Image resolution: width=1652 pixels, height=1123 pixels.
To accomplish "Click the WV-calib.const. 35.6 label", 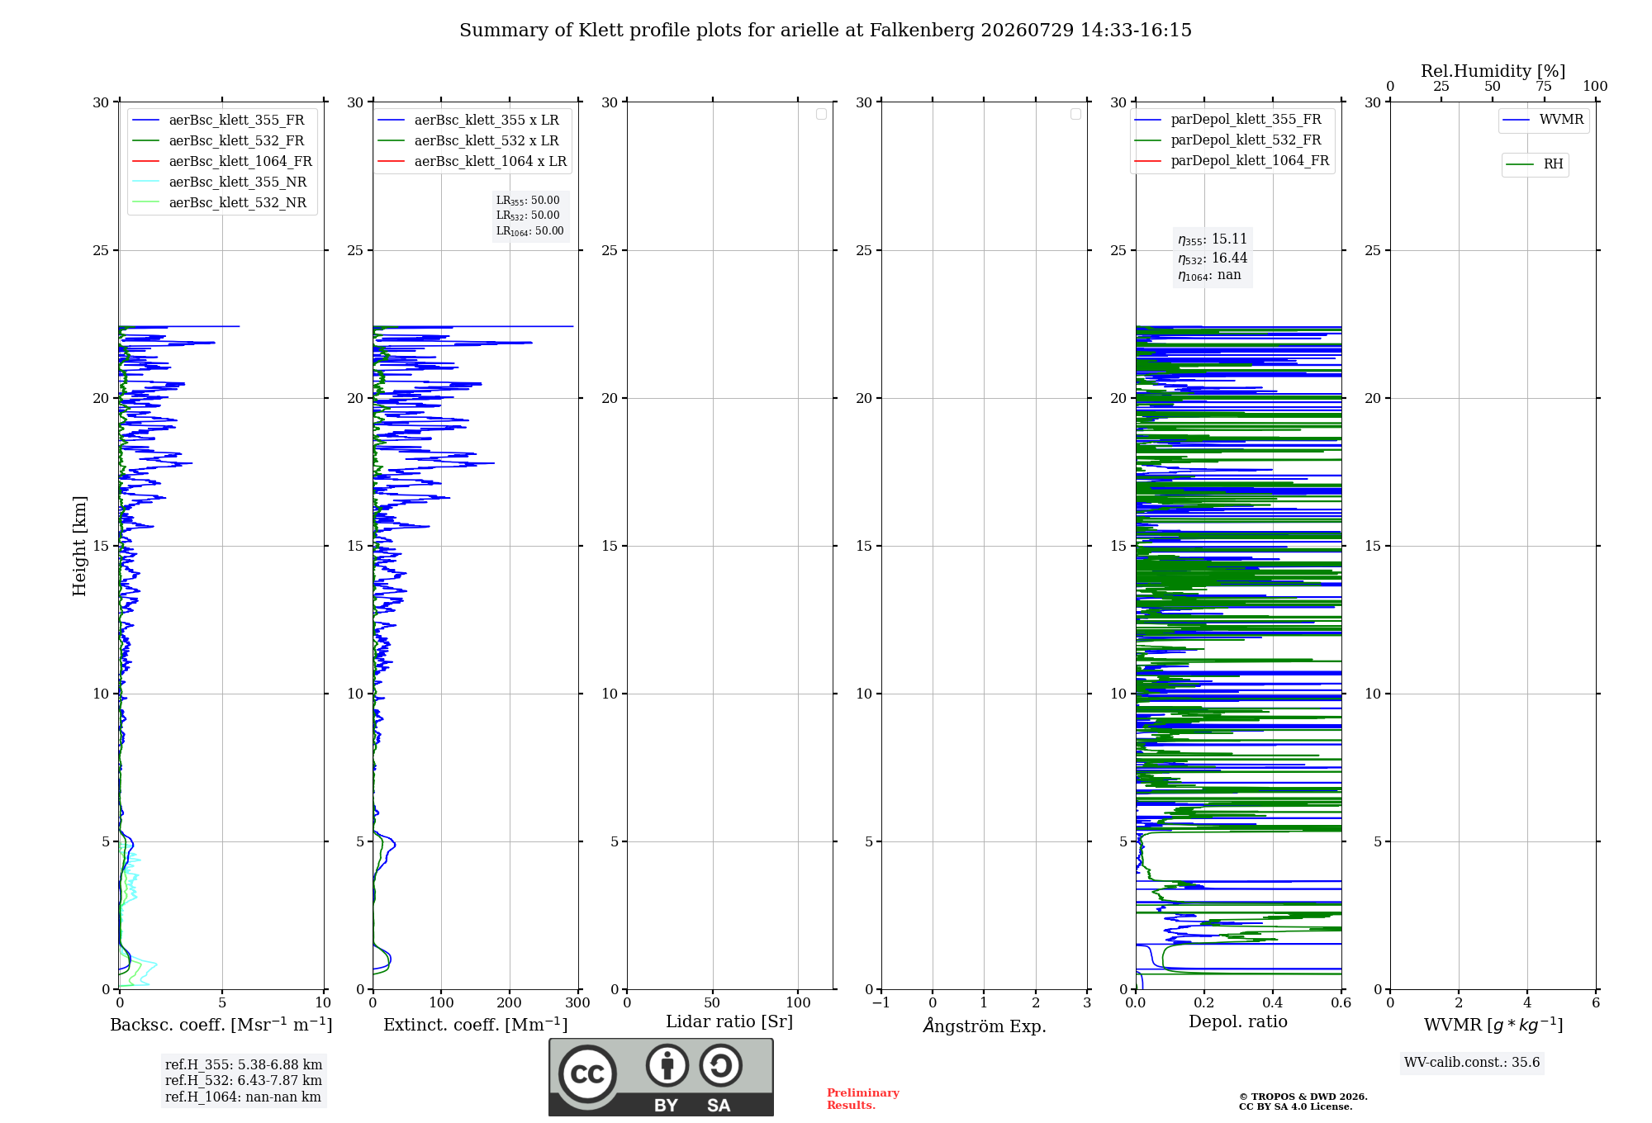I will pyautogui.click(x=1472, y=1063).
